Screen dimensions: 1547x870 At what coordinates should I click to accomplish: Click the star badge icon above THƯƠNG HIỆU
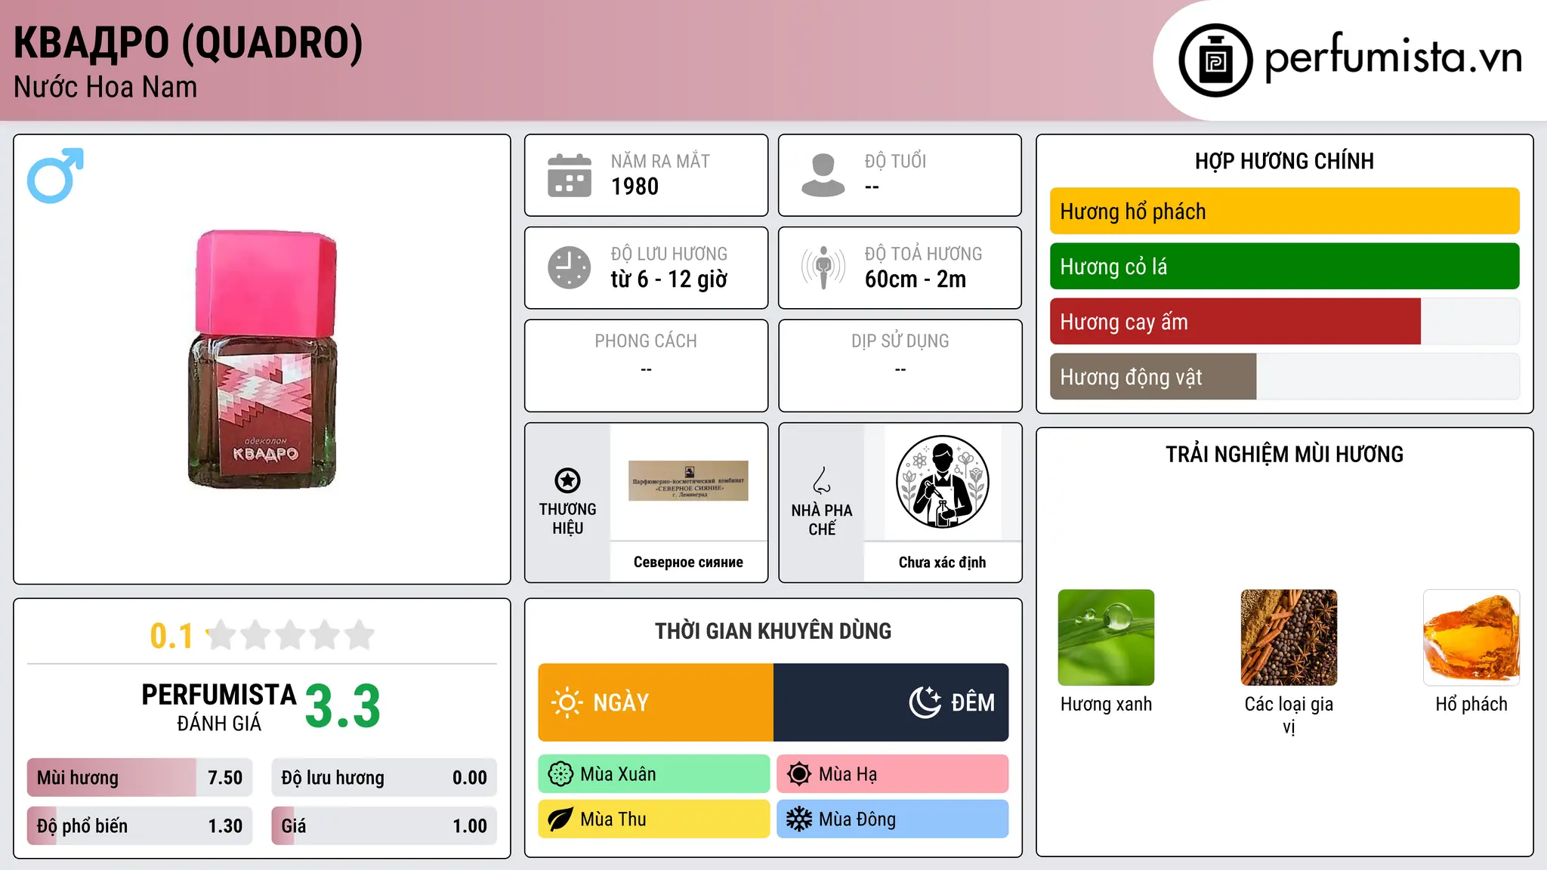(x=567, y=480)
